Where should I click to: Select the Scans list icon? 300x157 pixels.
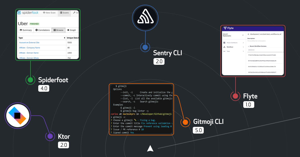61,13
